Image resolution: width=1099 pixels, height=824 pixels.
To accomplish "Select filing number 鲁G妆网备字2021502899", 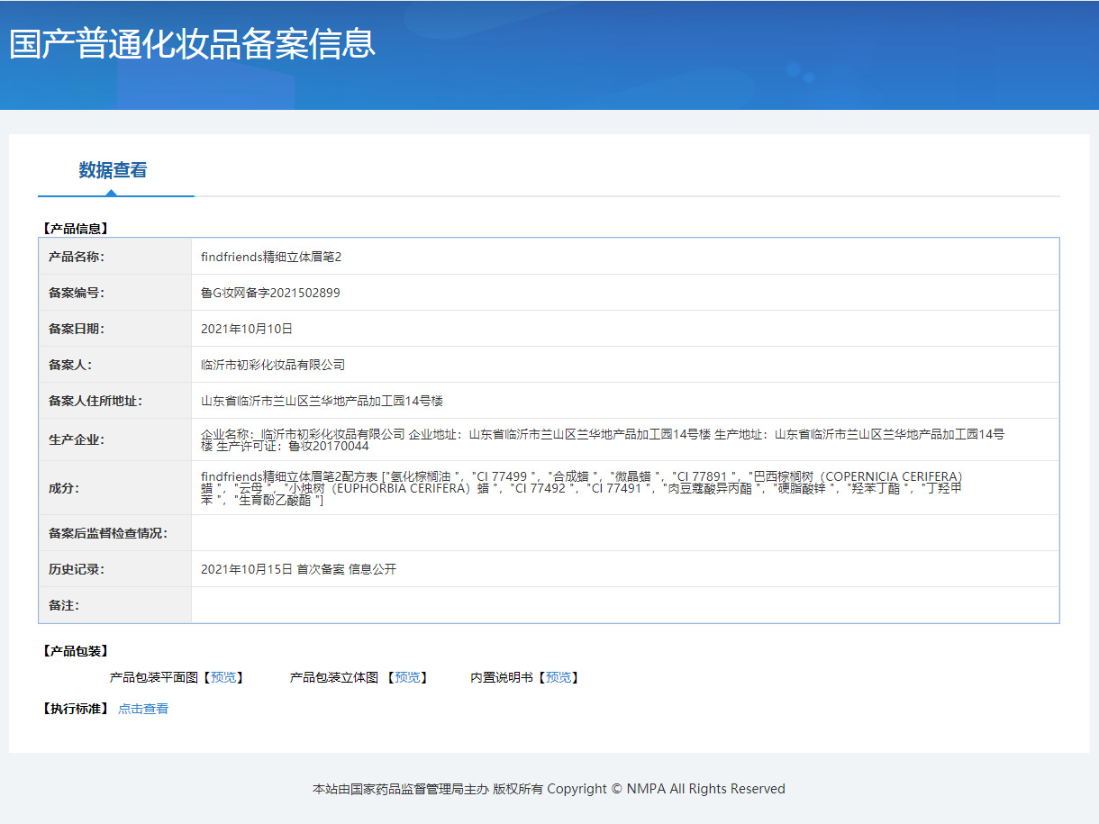I will click(270, 293).
